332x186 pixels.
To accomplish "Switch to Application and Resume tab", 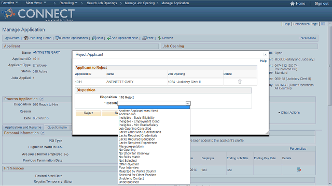I will [23, 128].
